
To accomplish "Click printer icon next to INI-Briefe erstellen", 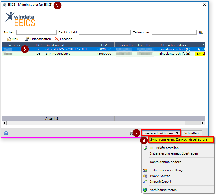I will [145, 148].
